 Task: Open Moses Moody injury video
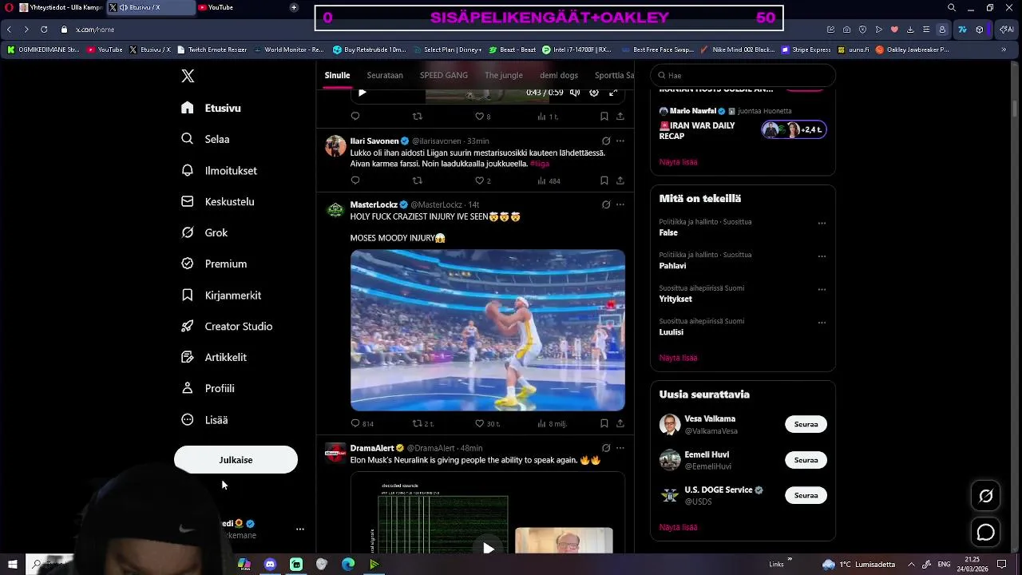click(x=488, y=330)
